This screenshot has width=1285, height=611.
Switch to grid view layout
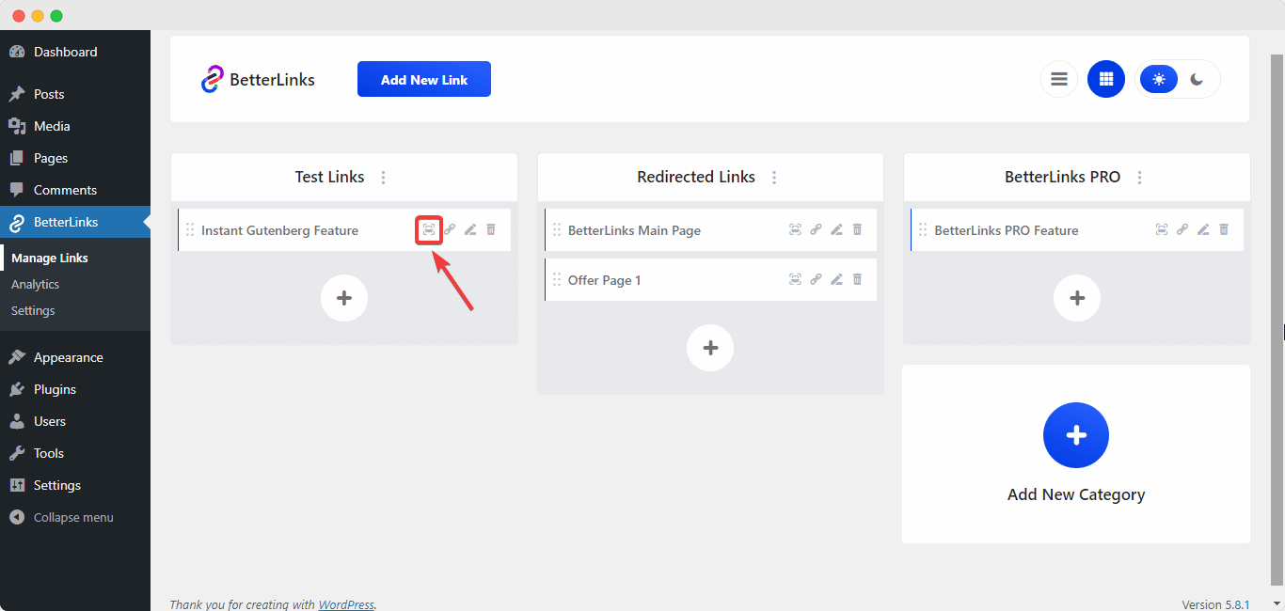1105,79
